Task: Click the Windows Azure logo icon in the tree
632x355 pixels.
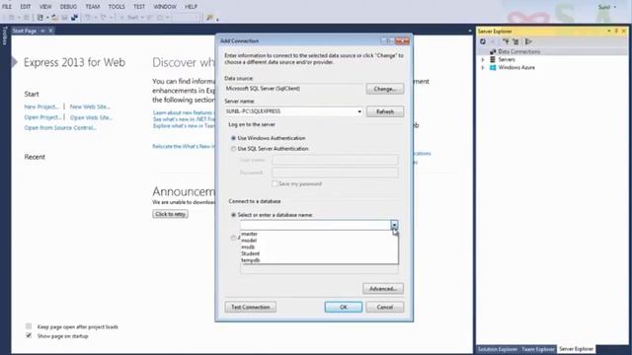Action: click(x=493, y=68)
